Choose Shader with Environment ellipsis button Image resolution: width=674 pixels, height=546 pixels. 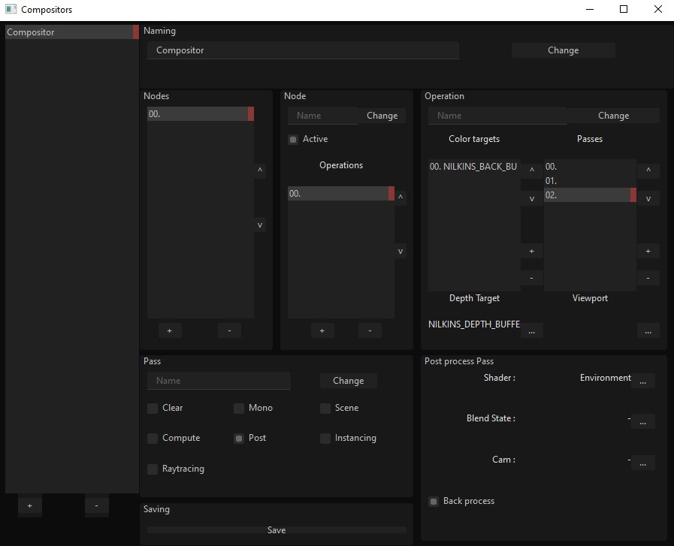[643, 381]
